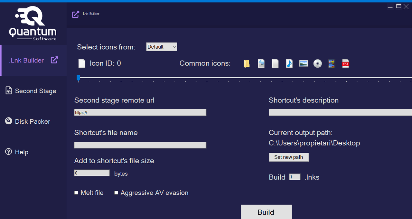Enable the Melt file checkbox
412x219 pixels.
[76, 193]
